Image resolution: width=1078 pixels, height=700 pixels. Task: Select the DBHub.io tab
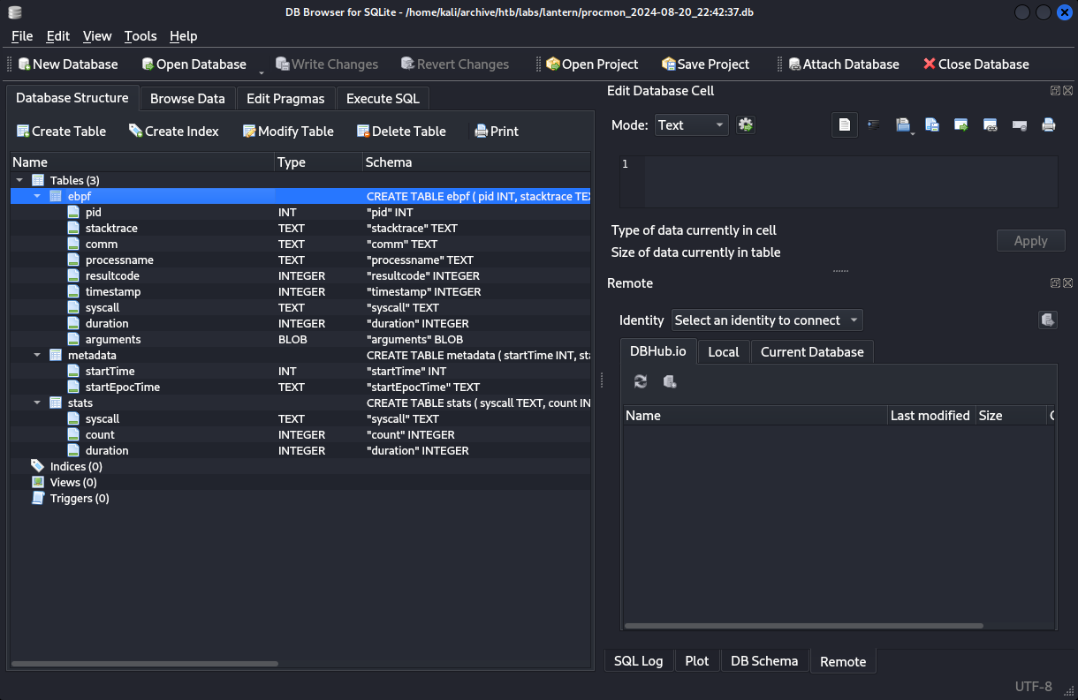(658, 350)
